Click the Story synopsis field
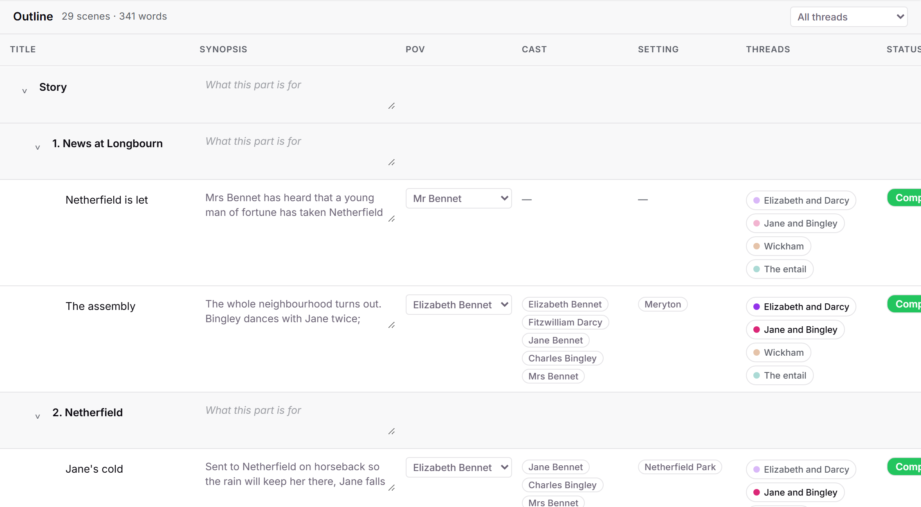 point(298,93)
